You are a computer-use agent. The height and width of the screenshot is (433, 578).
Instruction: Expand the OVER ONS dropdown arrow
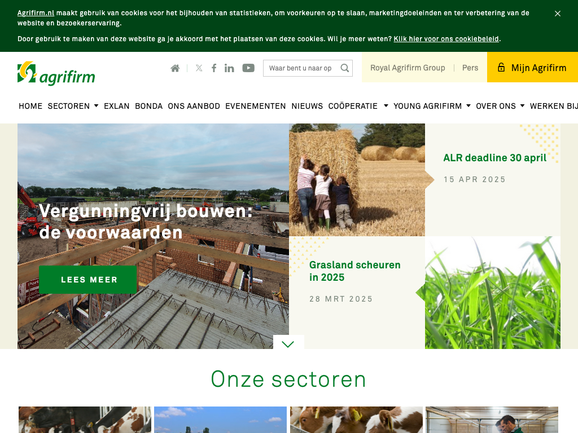point(522,105)
